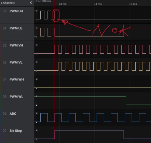
Task: Click the D5 channel index
Action: pos(4,96)
